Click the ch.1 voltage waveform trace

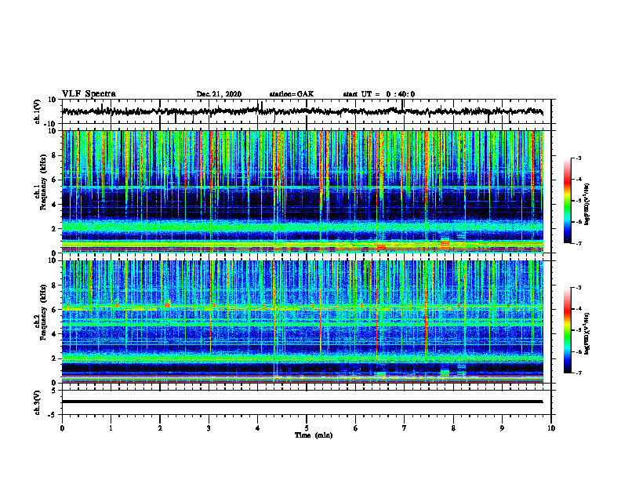tap(302, 111)
